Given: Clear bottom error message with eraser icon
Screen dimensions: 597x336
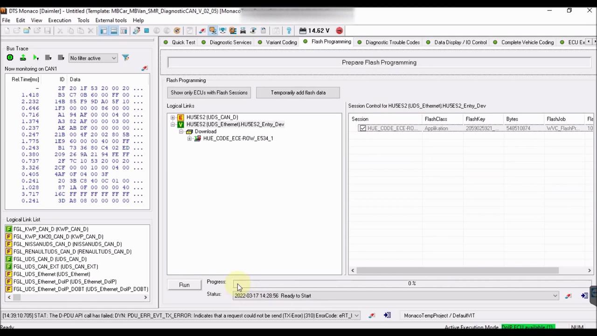Looking at the screenshot, I should (372, 315).
